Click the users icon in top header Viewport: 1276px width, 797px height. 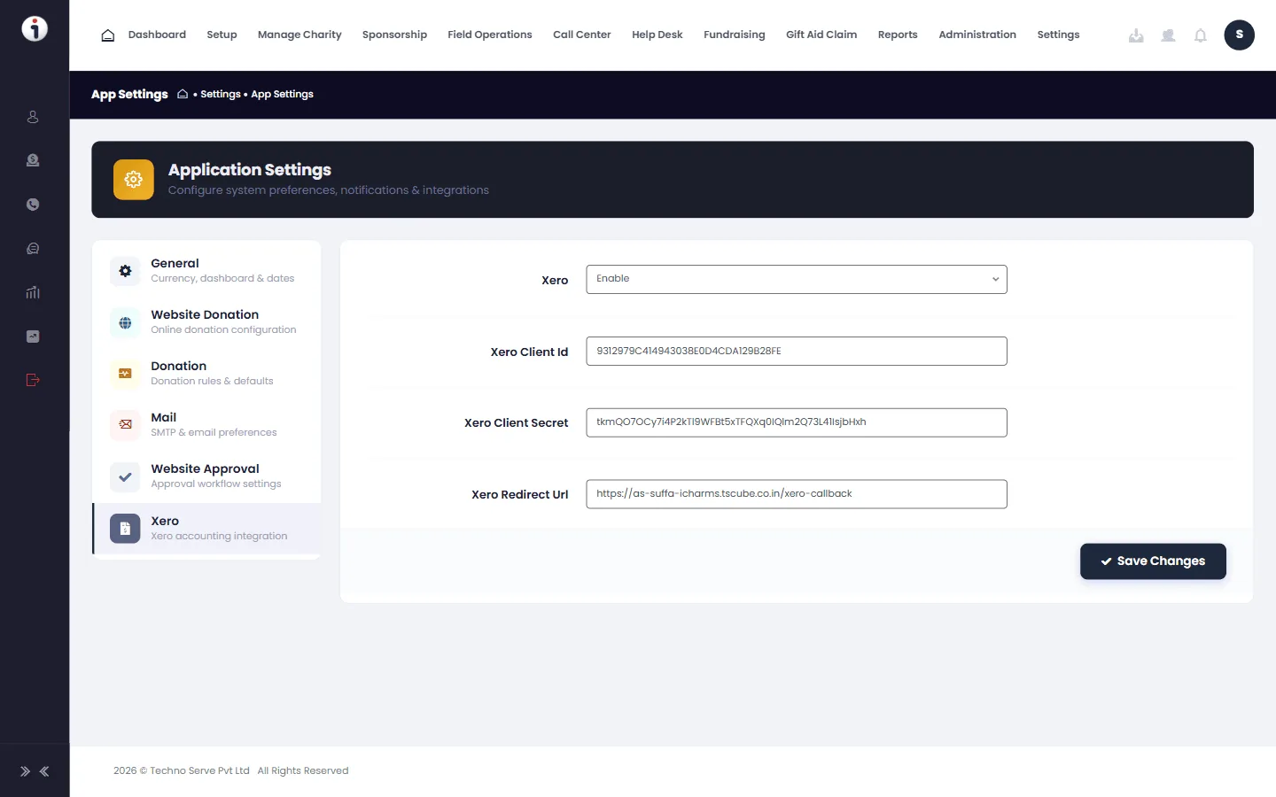(1168, 35)
